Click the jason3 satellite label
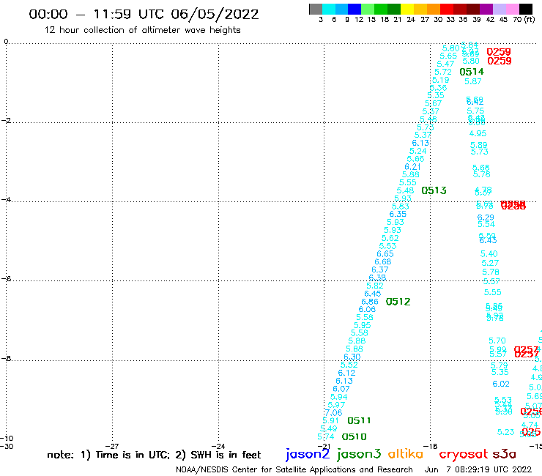This screenshot has width=542, height=476. (359, 454)
